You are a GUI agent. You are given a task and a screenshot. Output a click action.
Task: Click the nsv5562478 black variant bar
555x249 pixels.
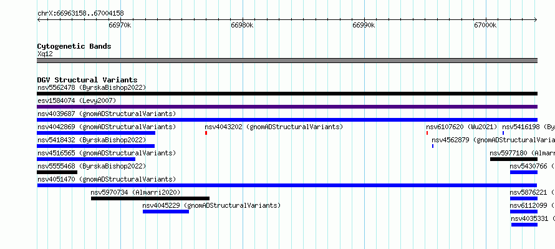pos(287,94)
